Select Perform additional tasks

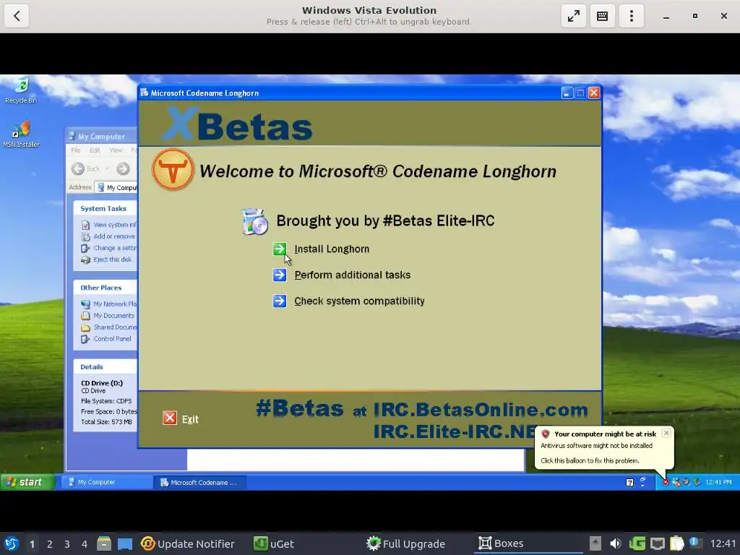click(353, 275)
